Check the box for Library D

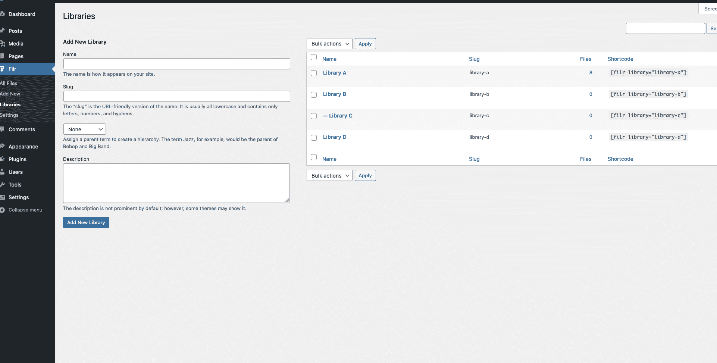314,138
